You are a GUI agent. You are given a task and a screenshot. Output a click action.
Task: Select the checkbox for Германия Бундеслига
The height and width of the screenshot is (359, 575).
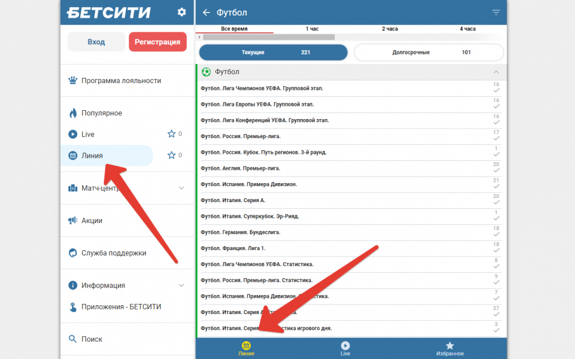[x=496, y=235]
